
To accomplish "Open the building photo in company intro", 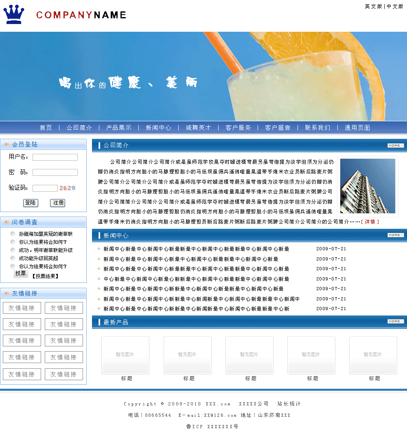I will (368, 186).
